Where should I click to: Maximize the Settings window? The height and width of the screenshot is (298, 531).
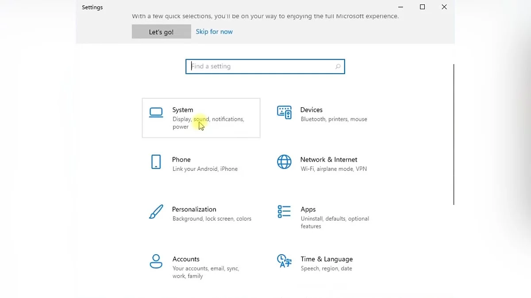(422, 7)
